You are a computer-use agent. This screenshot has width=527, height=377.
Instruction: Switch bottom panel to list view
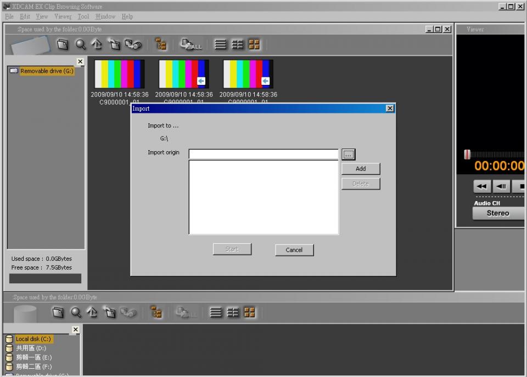pyautogui.click(x=216, y=312)
